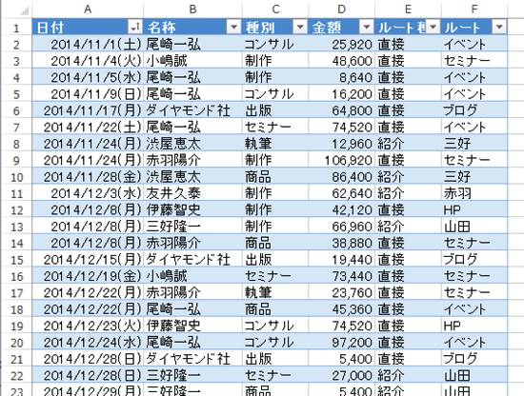Select column C header
Screen dimensions: 524x396
pyautogui.click(x=275, y=10)
